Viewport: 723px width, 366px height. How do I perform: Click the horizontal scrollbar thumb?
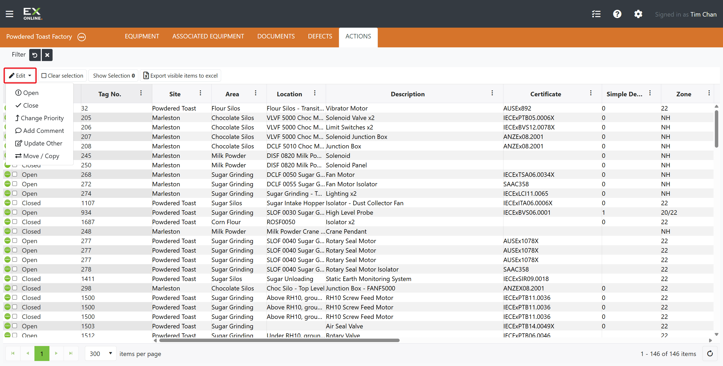point(279,340)
